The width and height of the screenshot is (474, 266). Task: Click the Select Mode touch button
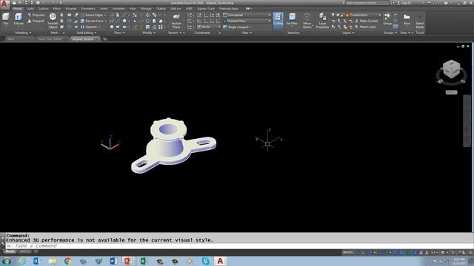pos(420,21)
